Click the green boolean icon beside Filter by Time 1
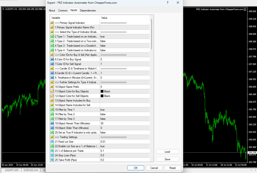The width and height of the screenshot is (257, 173). (x=52, y=110)
